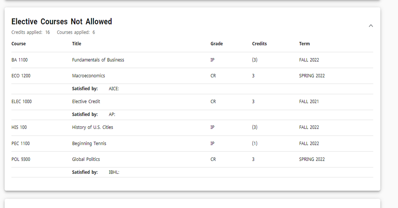Click course code PEC 1100
Screen dimensions: 398x208
[21, 143]
